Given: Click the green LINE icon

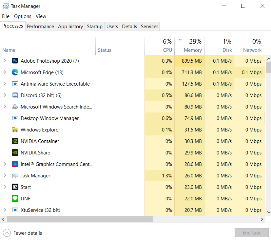Looking at the screenshot, I should pyautogui.click(x=15, y=198).
